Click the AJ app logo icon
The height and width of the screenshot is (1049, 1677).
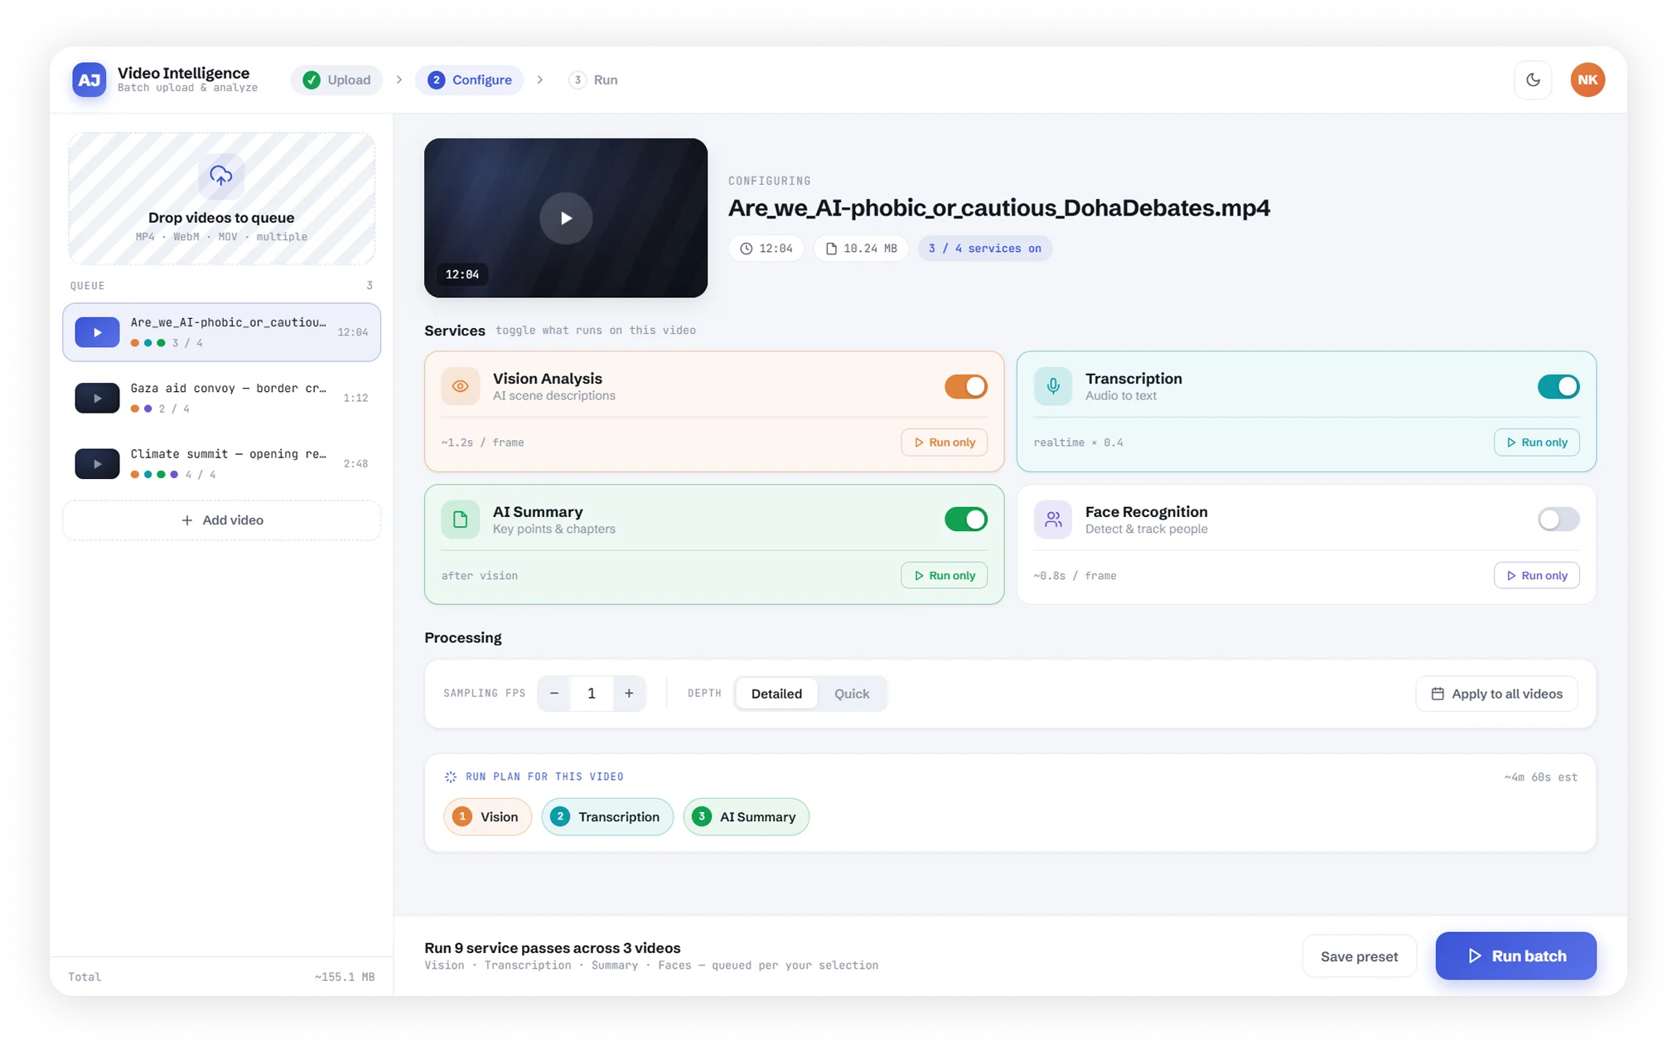click(89, 80)
